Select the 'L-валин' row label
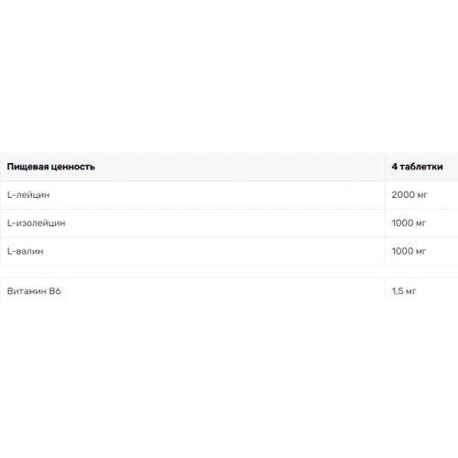458x458 pixels. coord(25,251)
